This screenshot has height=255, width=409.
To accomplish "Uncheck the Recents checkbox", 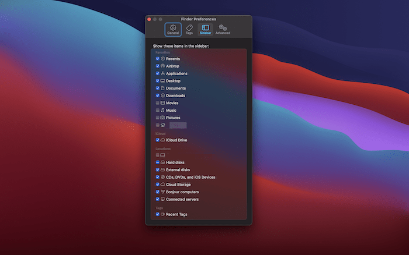I will click(158, 58).
